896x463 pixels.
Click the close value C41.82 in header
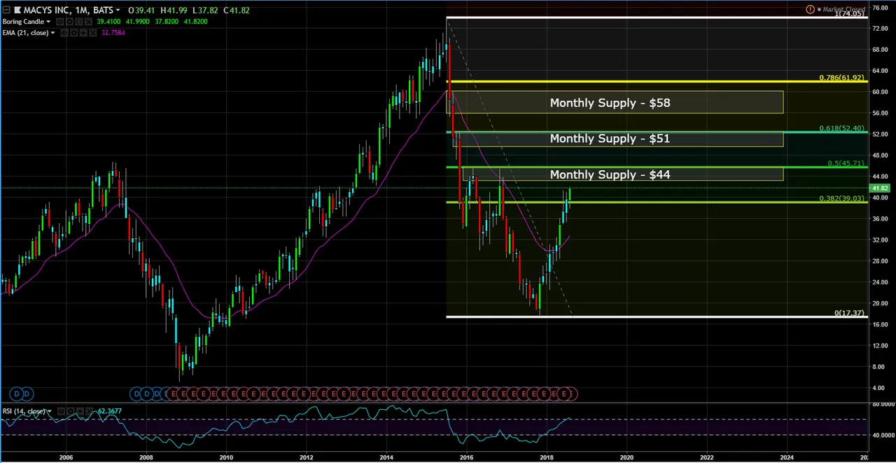(237, 11)
